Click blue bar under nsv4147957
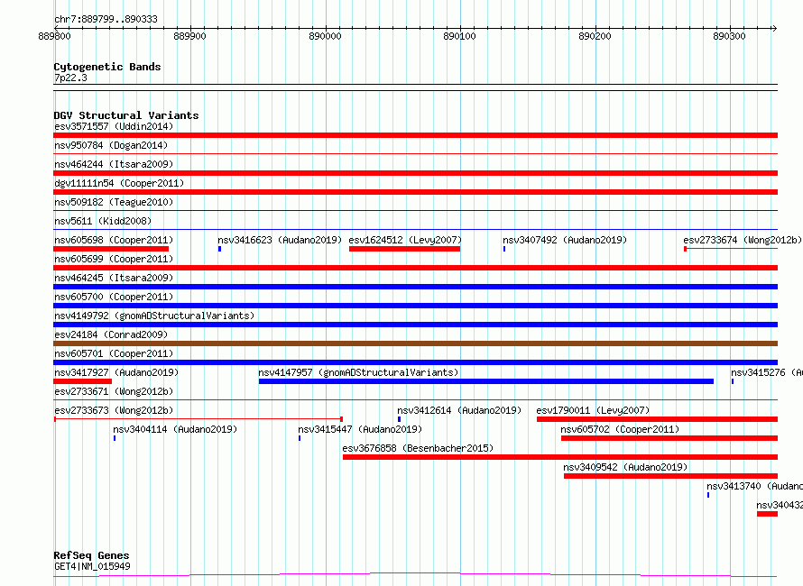803x586 pixels. tap(486, 381)
